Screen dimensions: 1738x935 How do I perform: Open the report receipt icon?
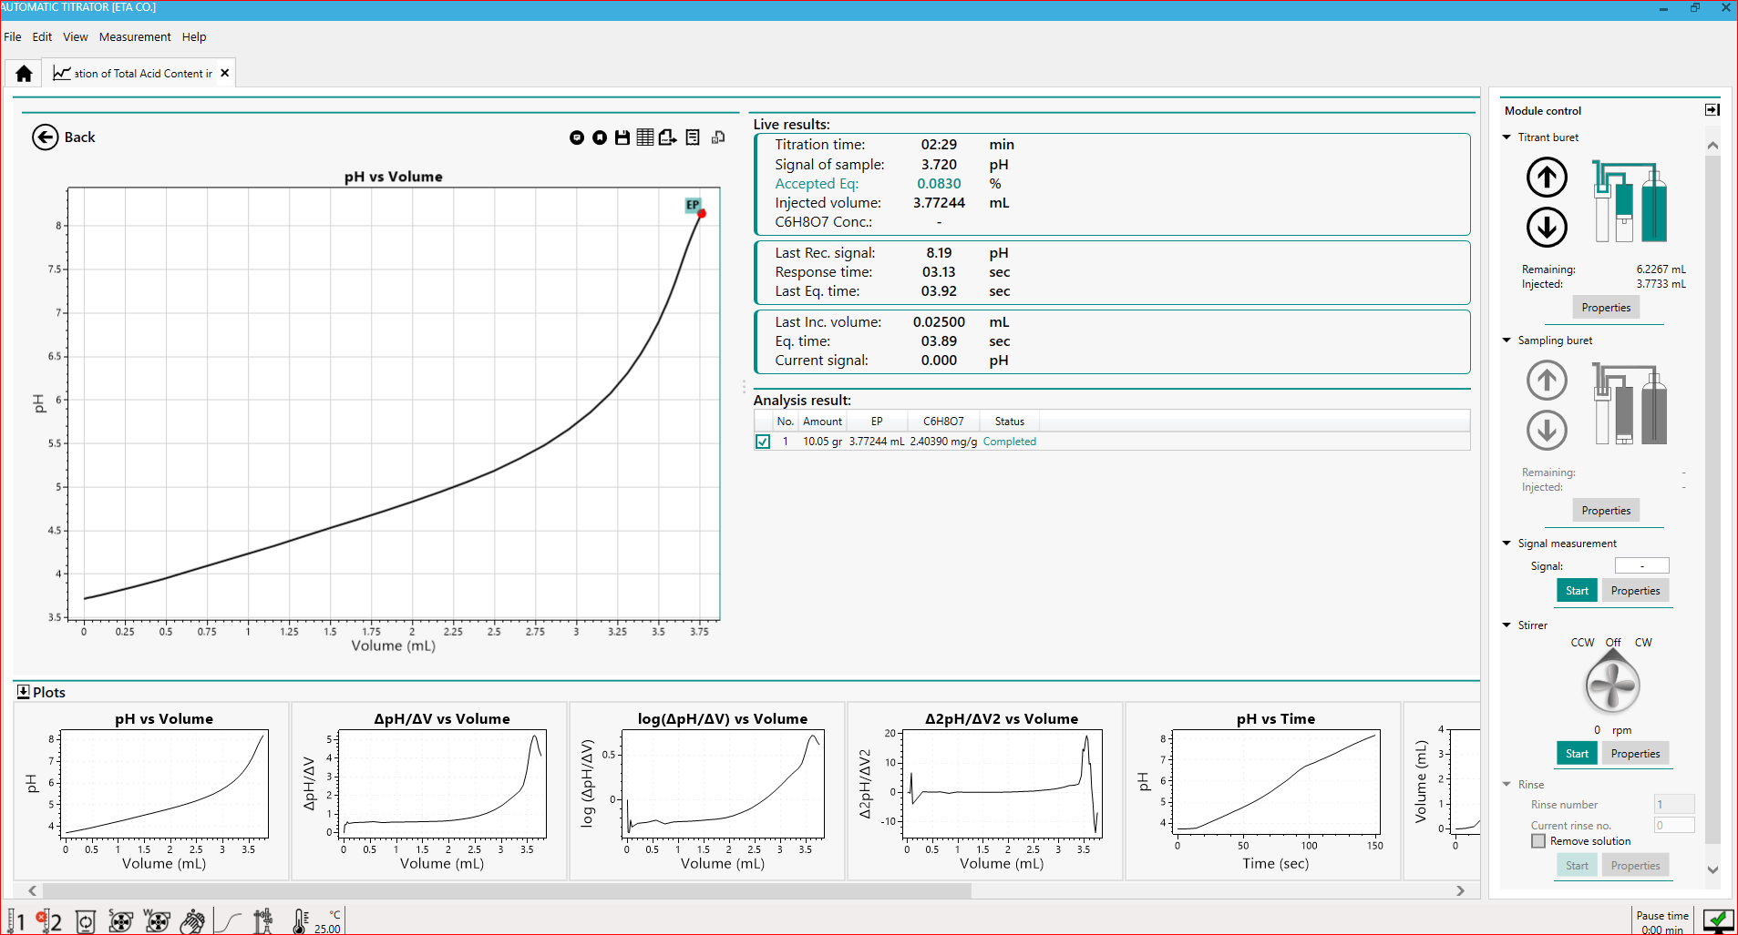(693, 137)
